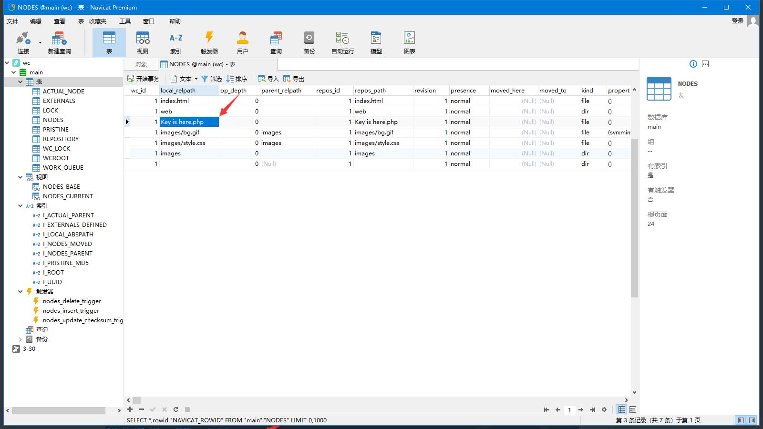Open the connection dropdown arrow
Screen dimensions: 763x429
tap(40, 42)
